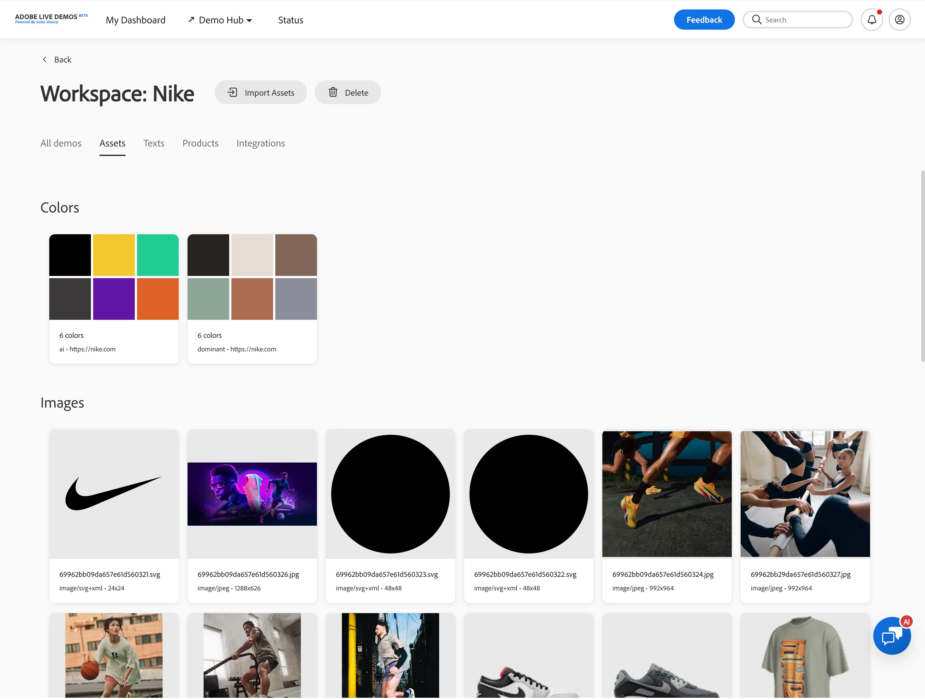Pick the sage green swatch
The image size is (925, 699).
[x=208, y=299]
